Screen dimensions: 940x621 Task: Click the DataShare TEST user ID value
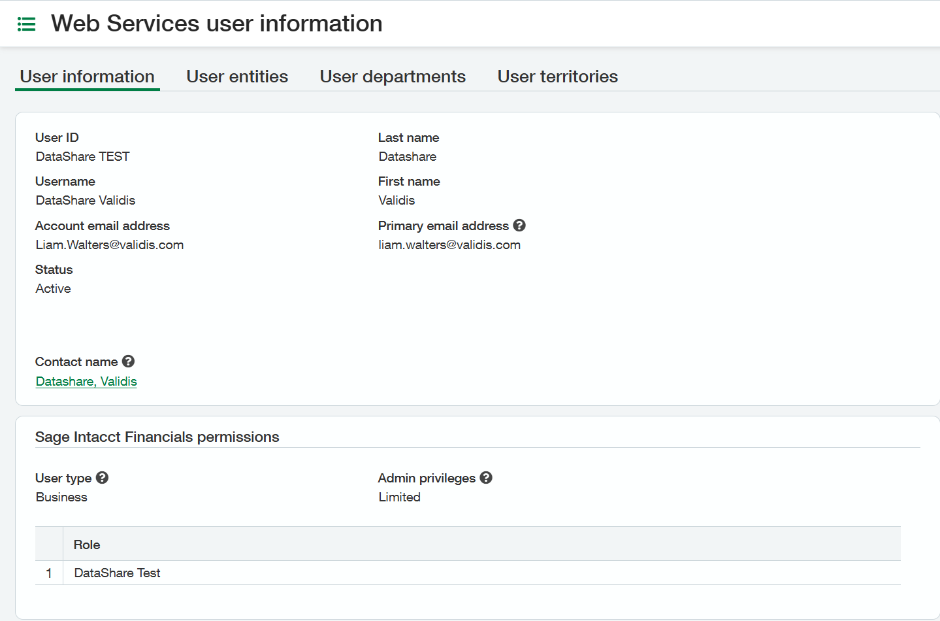point(83,156)
